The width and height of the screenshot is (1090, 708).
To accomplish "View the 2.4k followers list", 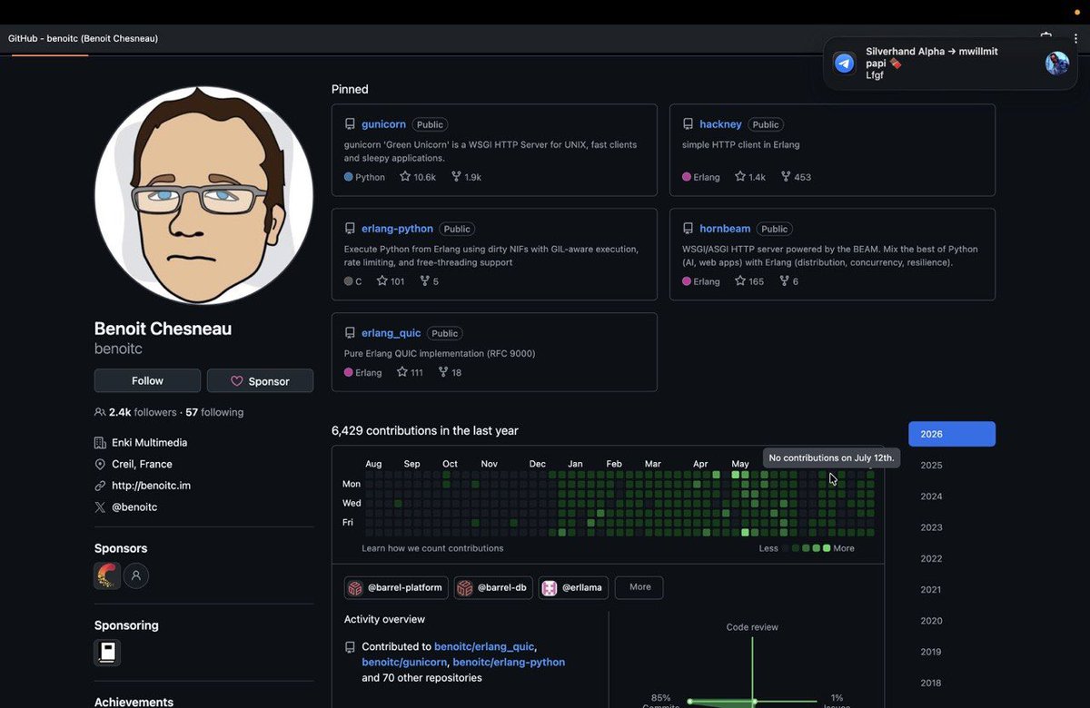I will click(x=143, y=412).
